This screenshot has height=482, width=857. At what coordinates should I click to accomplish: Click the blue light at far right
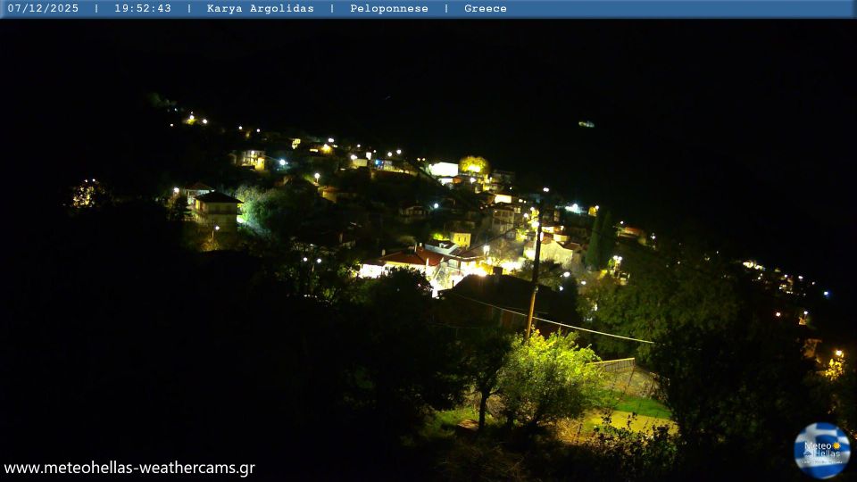coord(826,294)
